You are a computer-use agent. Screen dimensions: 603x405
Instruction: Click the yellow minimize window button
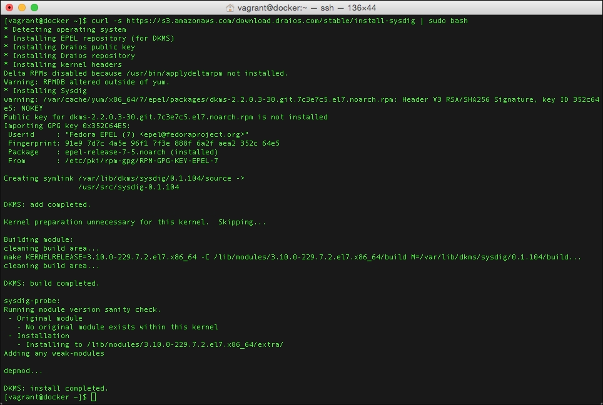[22, 7]
